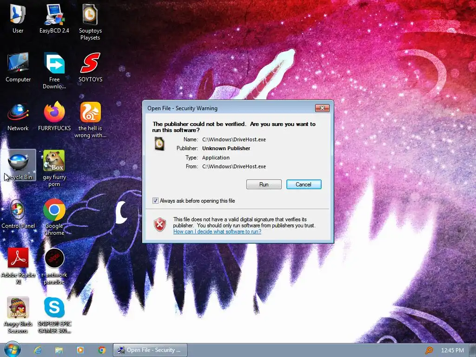Open the User desktop icon
The height and width of the screenshot is (357, 476).
pos(18,19)
